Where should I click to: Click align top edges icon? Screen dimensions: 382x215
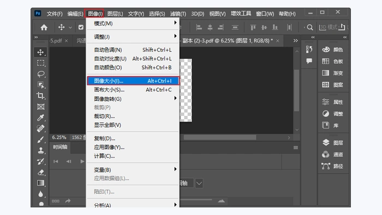(x=253, y=27)
